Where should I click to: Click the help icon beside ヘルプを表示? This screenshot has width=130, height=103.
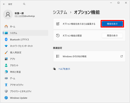point(54,69)
